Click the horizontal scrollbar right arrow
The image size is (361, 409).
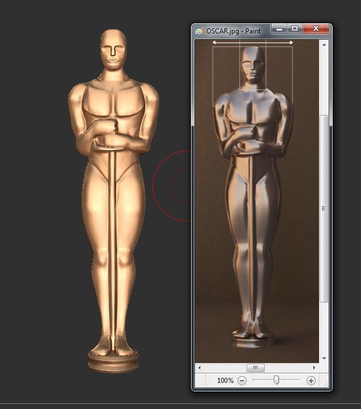(x=314, y=368)
